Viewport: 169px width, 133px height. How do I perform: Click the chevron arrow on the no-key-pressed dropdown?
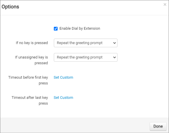coord(115,43)
